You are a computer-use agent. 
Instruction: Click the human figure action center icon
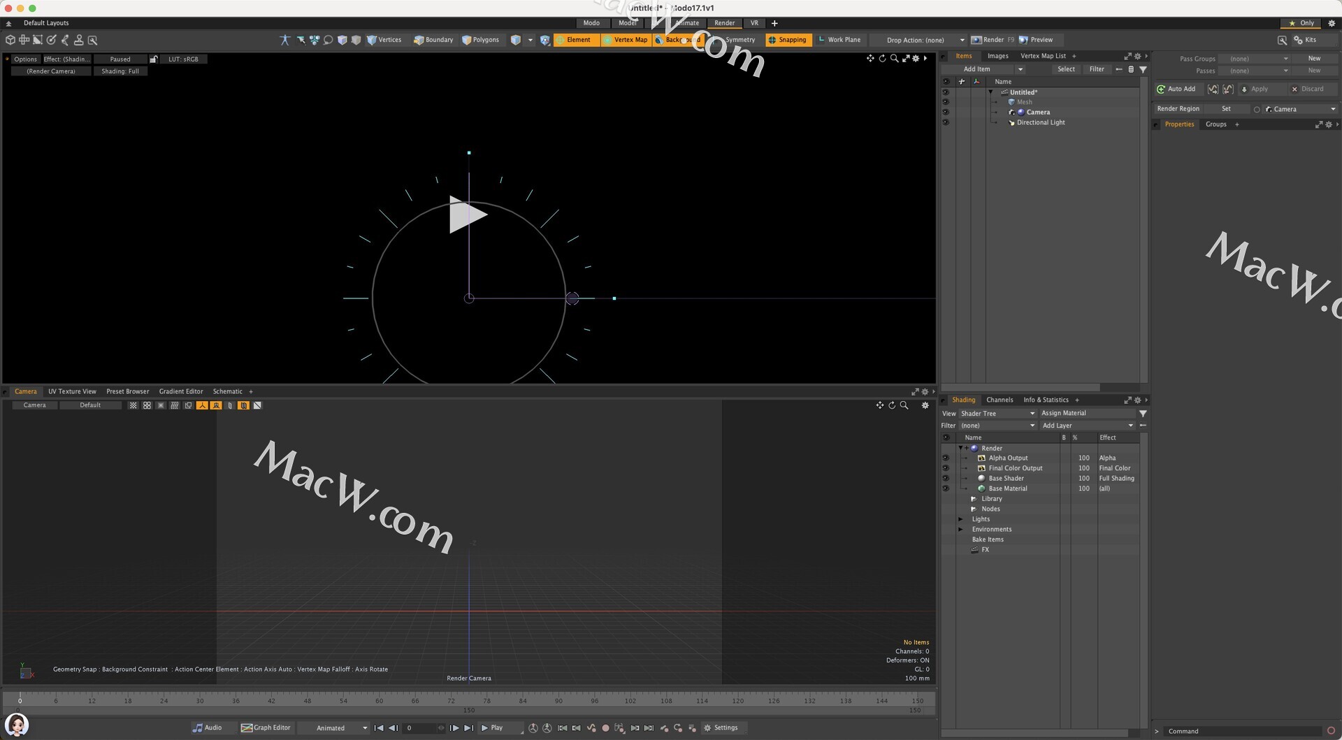click(284, 40)
